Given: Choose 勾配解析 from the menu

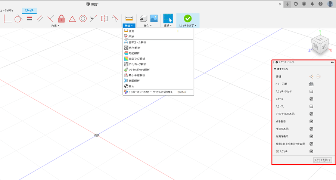Looking at the screenshot, I should (x=158, y=53).
